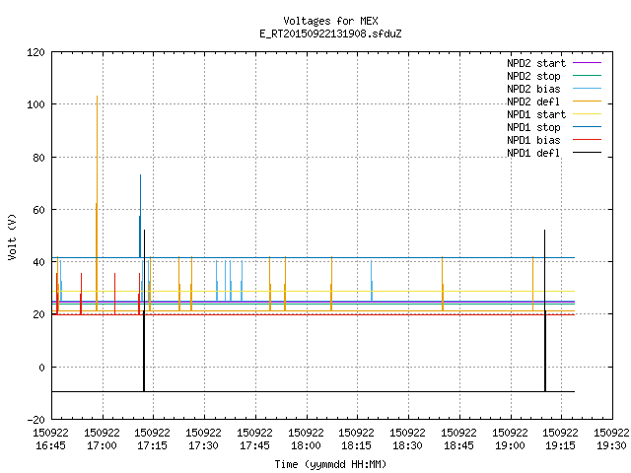Image resolution: width=631 pixels, height=473 pixels.
Task: Pick the orange NPD2 defl legend line sample
Action: [587, 101]
